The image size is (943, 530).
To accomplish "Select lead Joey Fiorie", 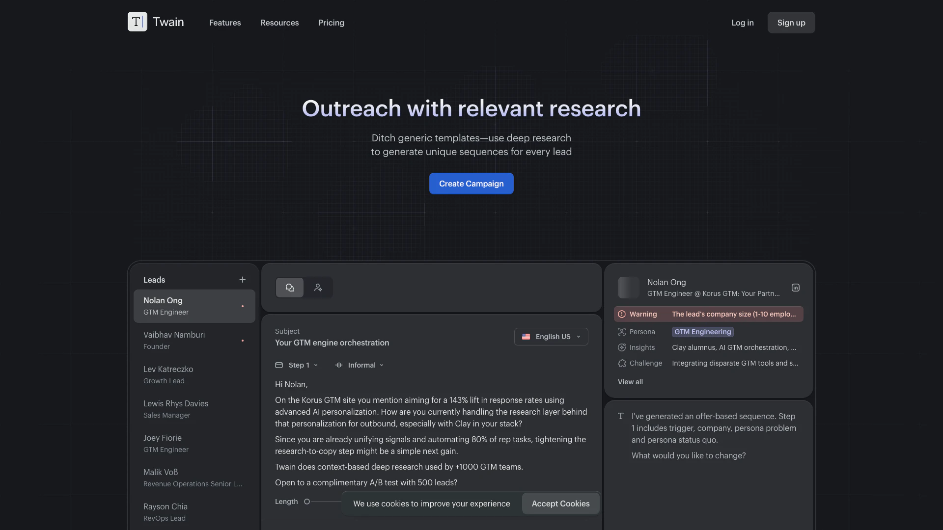I will point(194,444).
